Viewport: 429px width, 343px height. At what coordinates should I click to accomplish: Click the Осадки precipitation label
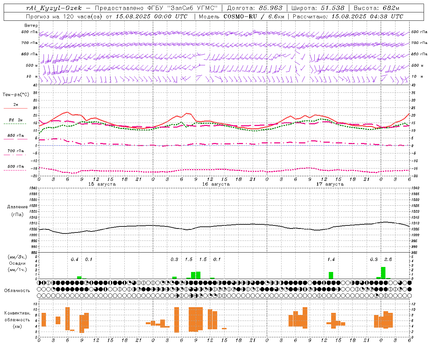[17, 263]
